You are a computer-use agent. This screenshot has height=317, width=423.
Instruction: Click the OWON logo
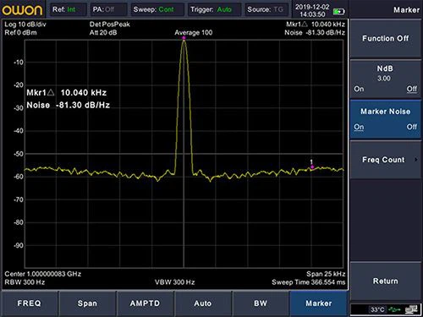(x=22, y=10)
